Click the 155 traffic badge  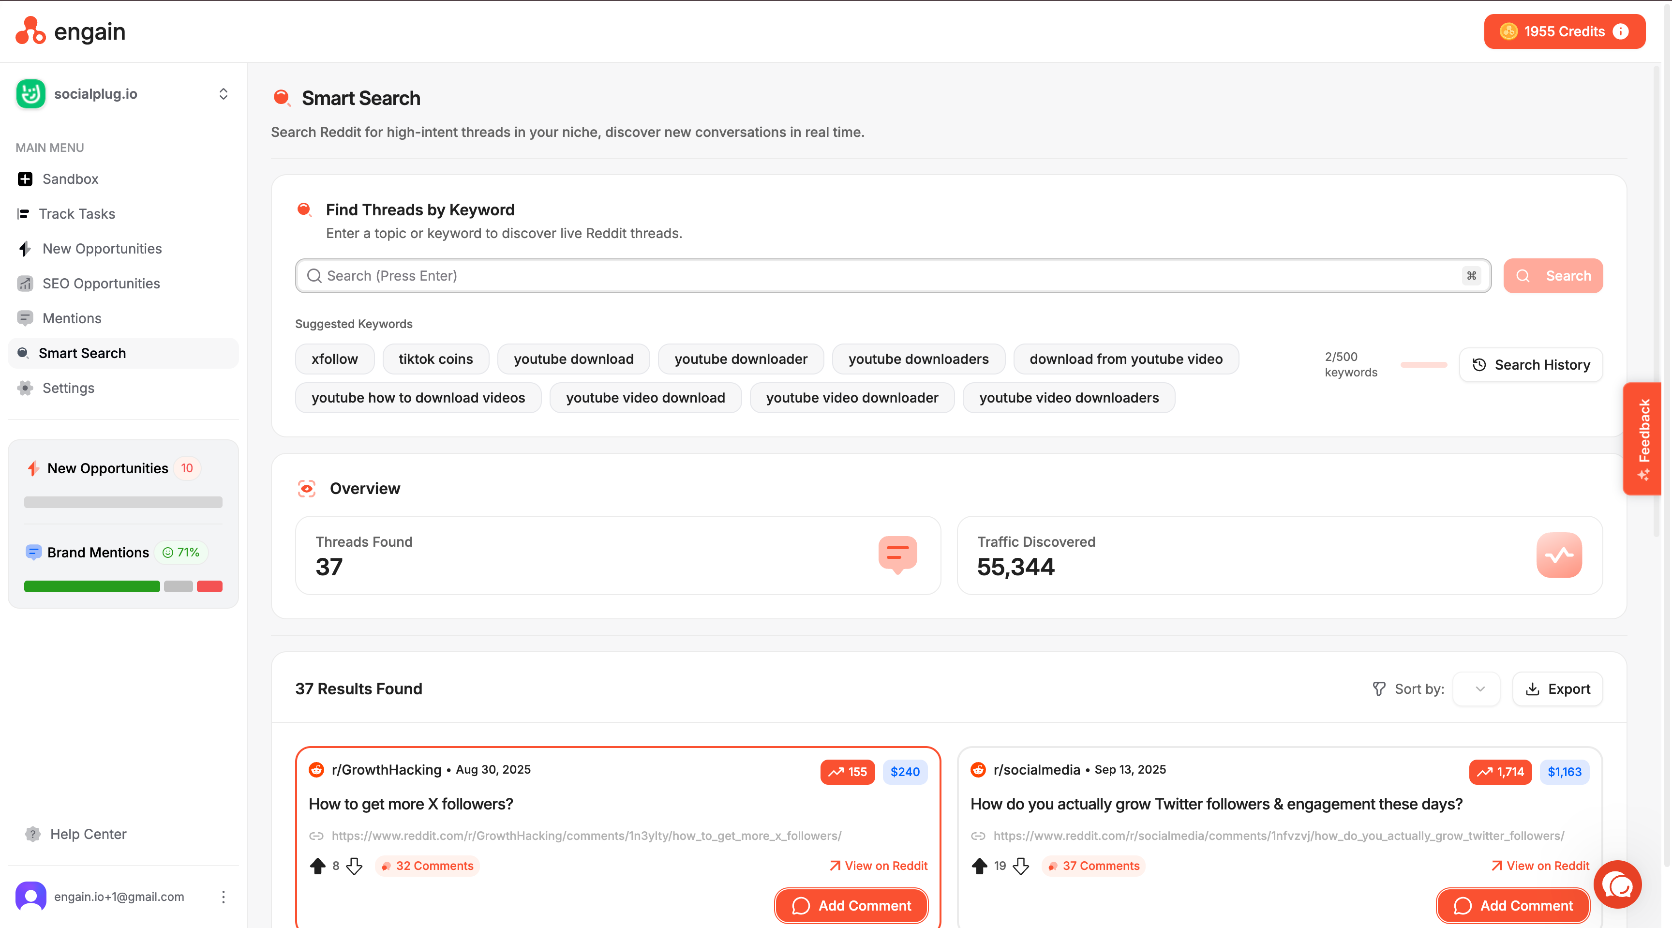(x=848, y=772)
